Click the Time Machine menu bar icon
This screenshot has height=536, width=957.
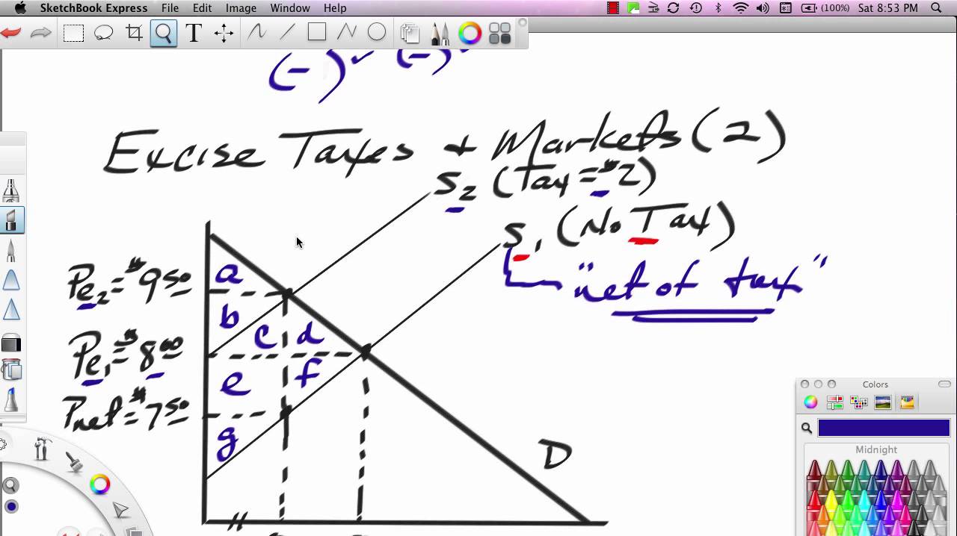pos(696,7)
